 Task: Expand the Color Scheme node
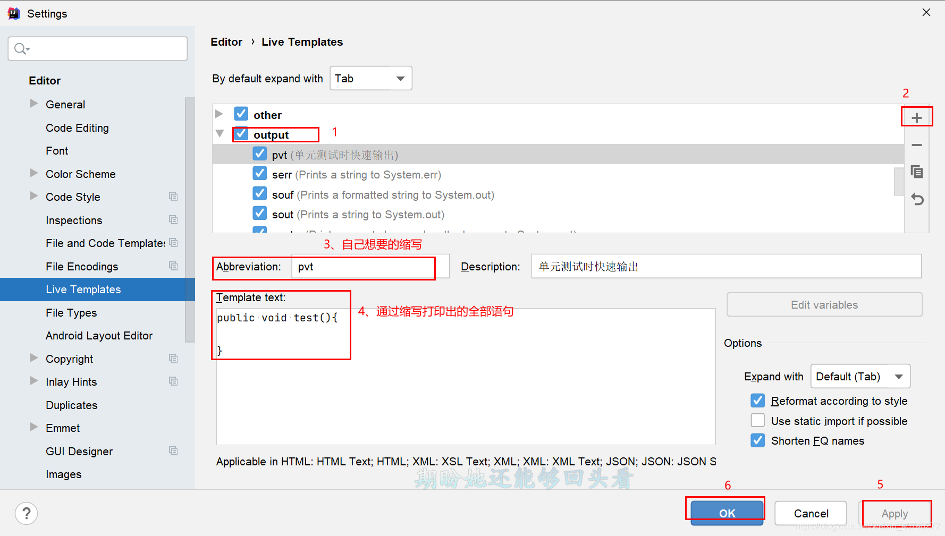pyautogui.click(x=34, y=173)
